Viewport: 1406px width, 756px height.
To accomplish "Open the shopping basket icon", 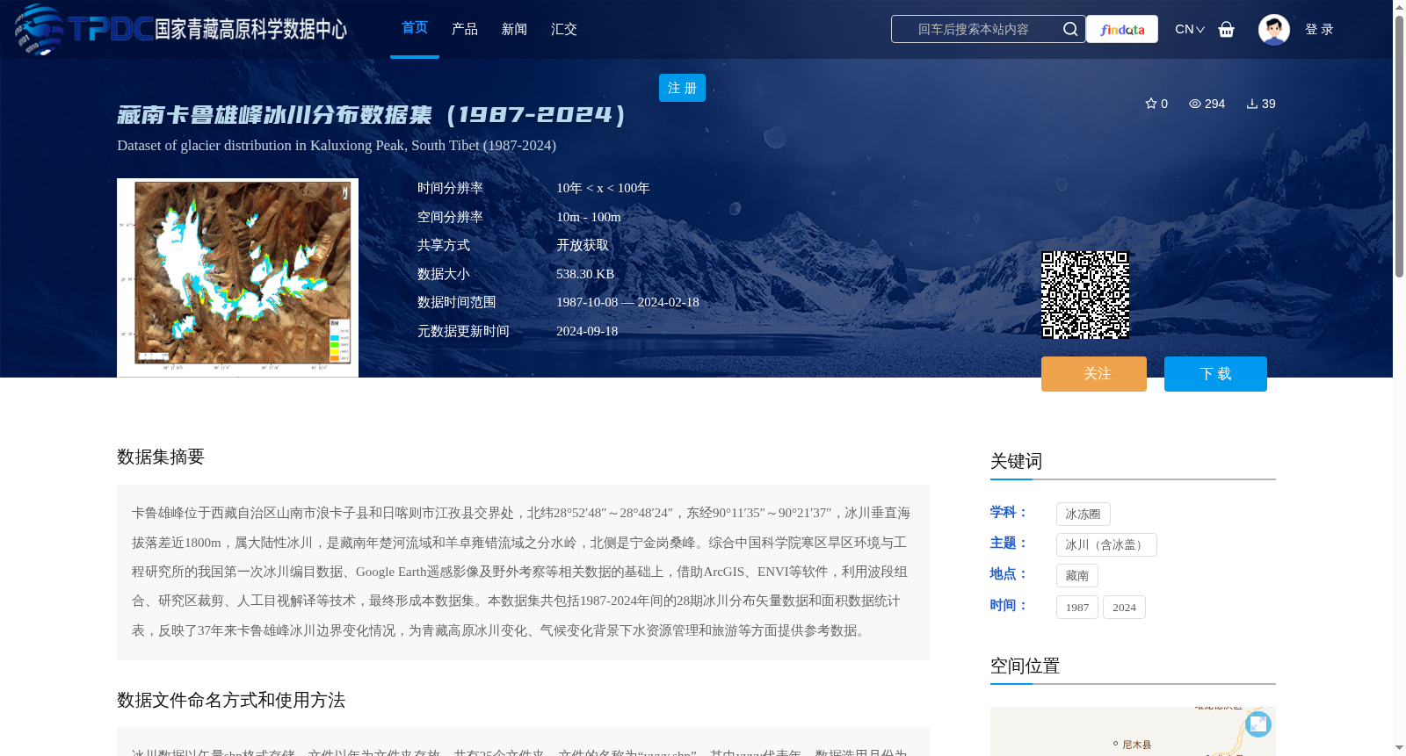I will point(1226,29).
